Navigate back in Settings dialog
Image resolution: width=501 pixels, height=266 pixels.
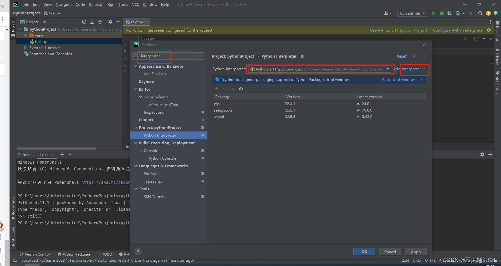tap(415, 56)
